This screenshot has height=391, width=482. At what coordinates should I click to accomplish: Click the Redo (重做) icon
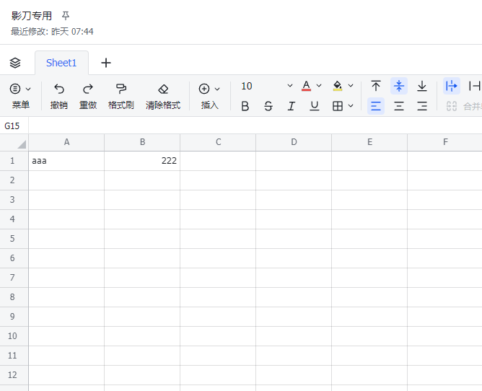coord(88,89)
